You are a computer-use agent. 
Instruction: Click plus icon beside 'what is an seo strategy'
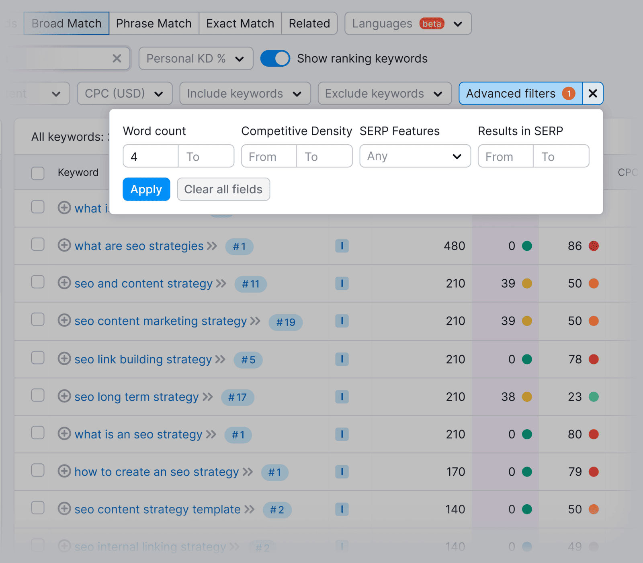pos(64,434)
